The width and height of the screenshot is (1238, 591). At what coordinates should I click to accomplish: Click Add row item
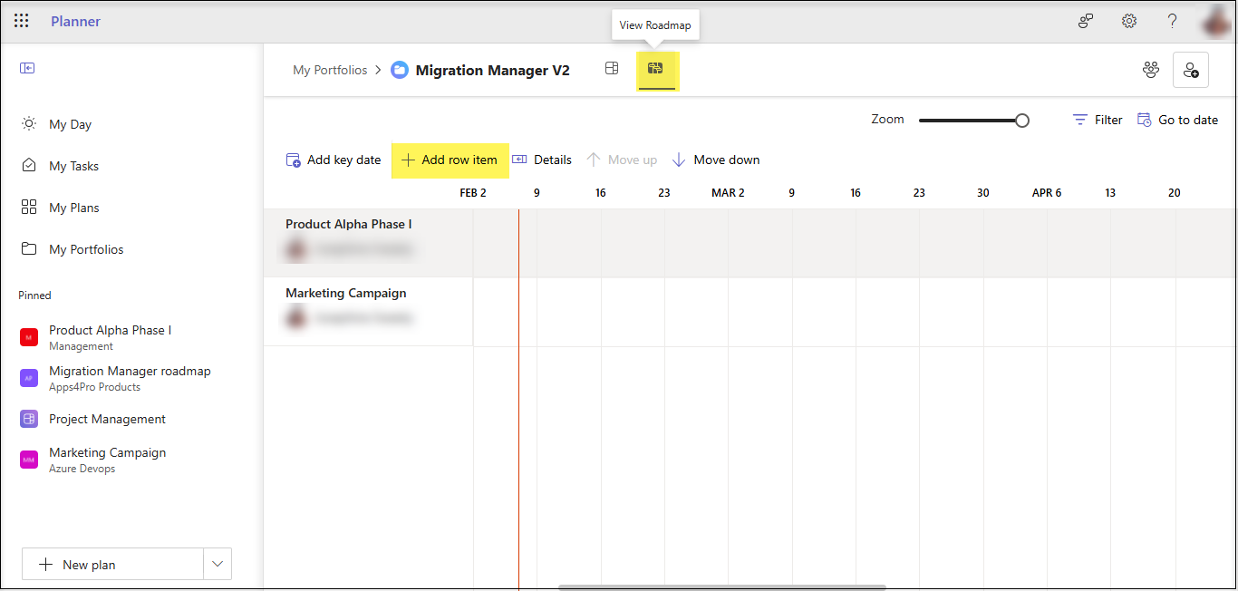point(450,160)
